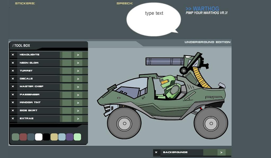
Task: Click the Passenger label
Action: point(29,95)
